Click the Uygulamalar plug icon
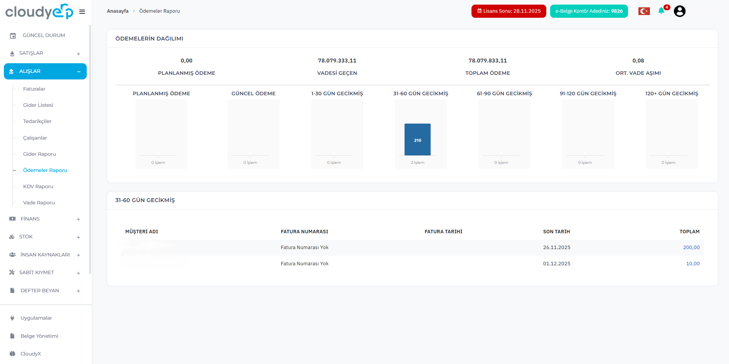729x364 pixels. tap(12, 318)
